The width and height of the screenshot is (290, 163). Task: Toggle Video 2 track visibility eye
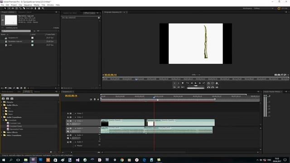[68, 117]
